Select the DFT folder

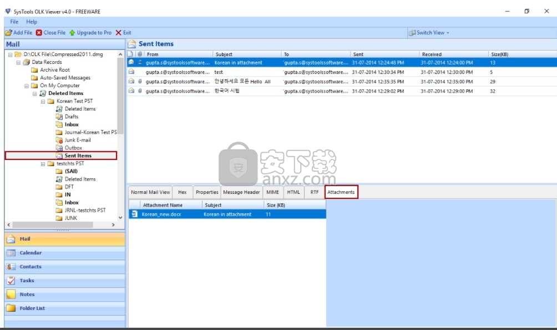pyautogui.click(x=69, y=187)
